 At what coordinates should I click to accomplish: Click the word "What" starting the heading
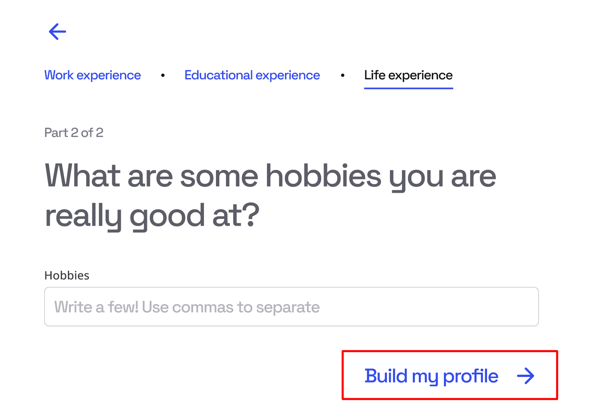click(82, 176)
